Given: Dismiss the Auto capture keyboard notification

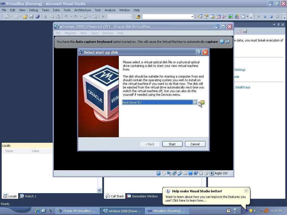Looking at the screenshot, I should pyautogui.click(x=222, y=41).
